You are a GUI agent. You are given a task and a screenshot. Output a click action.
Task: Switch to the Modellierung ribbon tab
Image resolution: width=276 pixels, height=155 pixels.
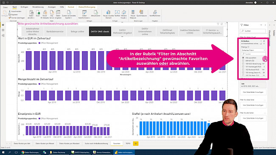(x=38, y=7)
